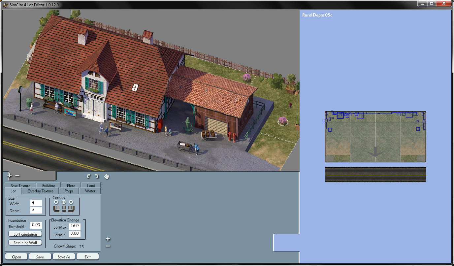This screenshot has width=454, height=266.
Task: Click the Lot Min elevation field
Action: click(x=75, y=234)
